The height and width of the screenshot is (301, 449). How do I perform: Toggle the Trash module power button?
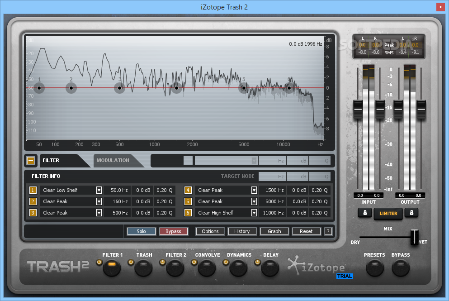131,262
